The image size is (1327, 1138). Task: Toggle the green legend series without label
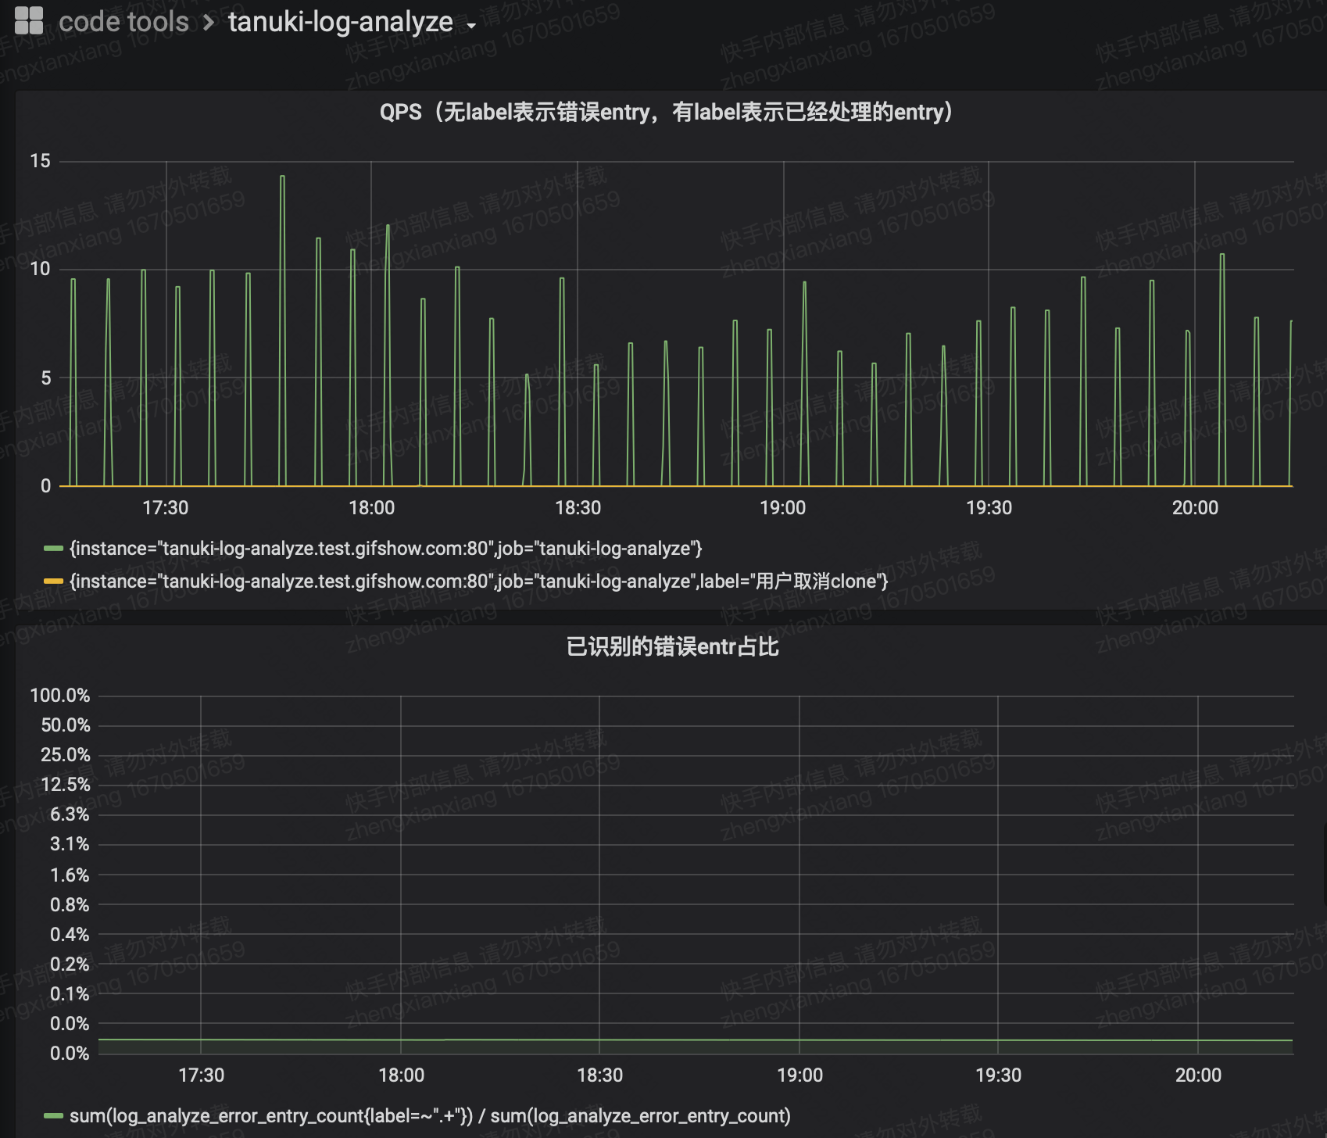[x=385, y=549]
